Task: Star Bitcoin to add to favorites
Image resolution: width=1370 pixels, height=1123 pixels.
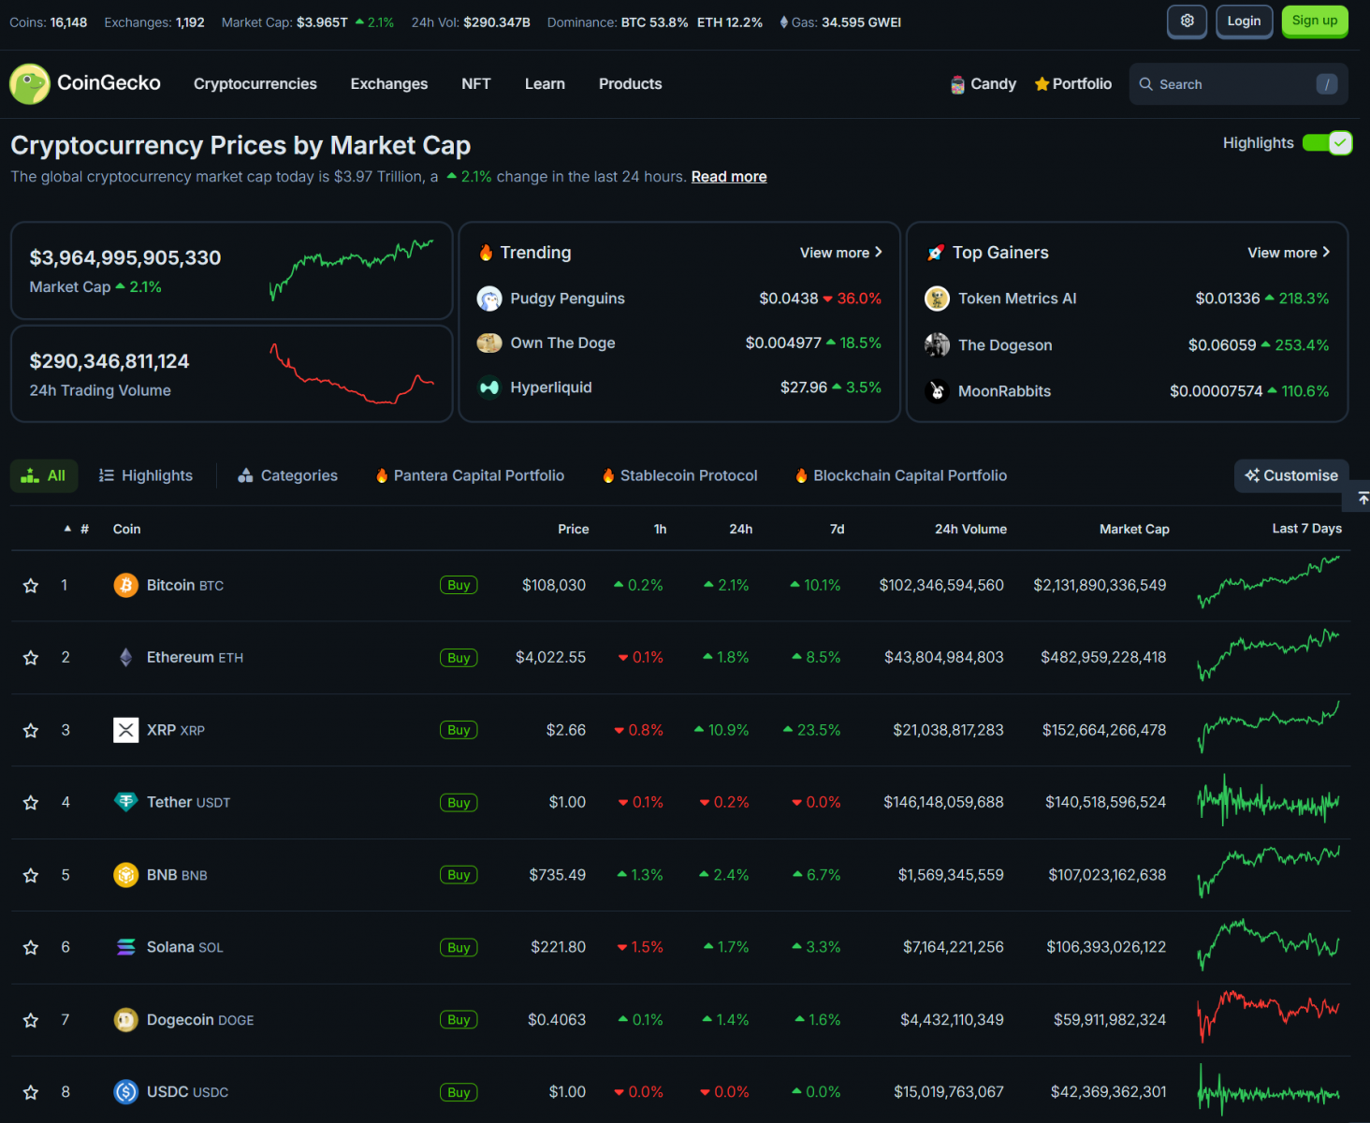Action: click(x=31, y=586)
